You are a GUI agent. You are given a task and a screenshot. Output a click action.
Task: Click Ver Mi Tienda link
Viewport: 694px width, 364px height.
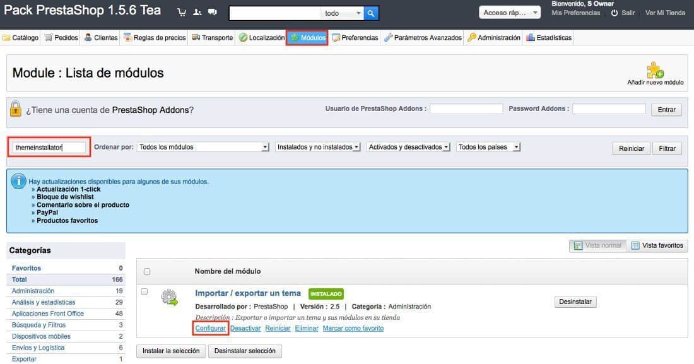click(665, 13)
